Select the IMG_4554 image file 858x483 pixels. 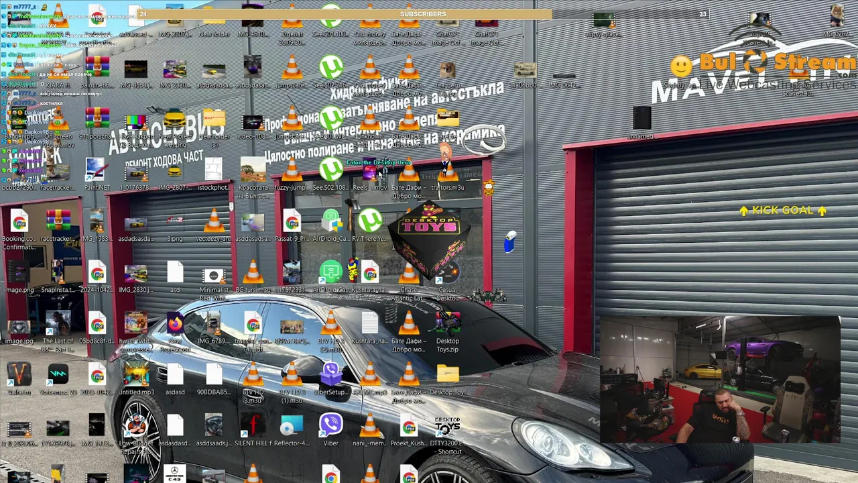click(135, 72)
